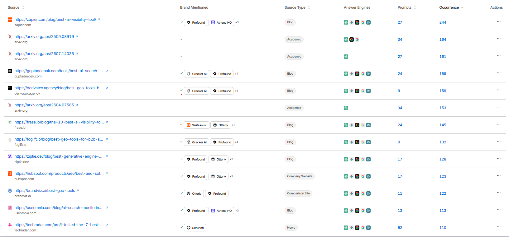Click the frase.io favicon
The width and height of the screenshot is (509, 237).
click(x=10, y=122)
